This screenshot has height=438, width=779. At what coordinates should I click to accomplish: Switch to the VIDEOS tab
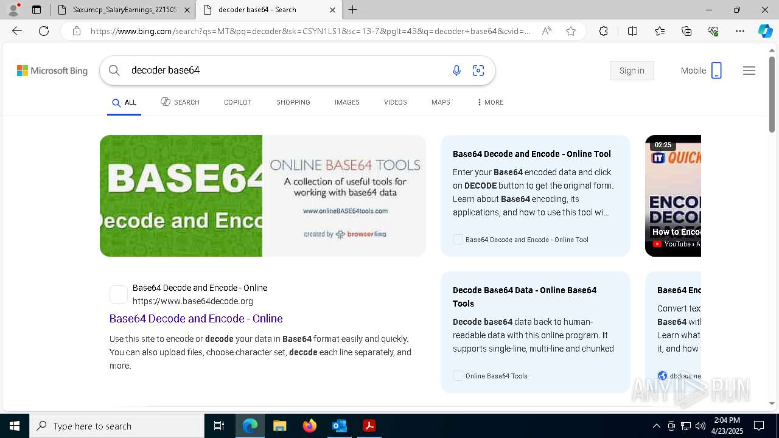[x=395, y=102]
